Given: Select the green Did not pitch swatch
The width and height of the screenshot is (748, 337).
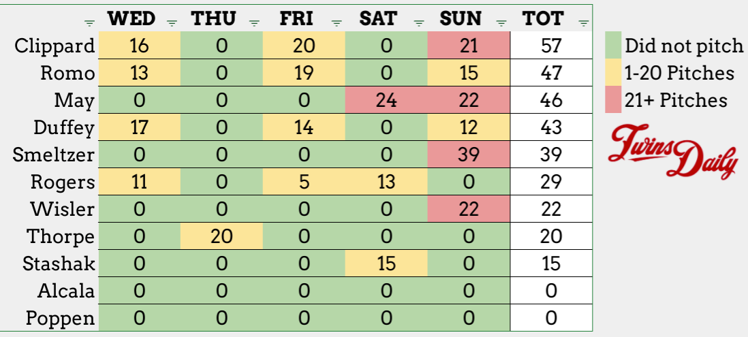Looking at the screenshot, I should tap(613, 46).
